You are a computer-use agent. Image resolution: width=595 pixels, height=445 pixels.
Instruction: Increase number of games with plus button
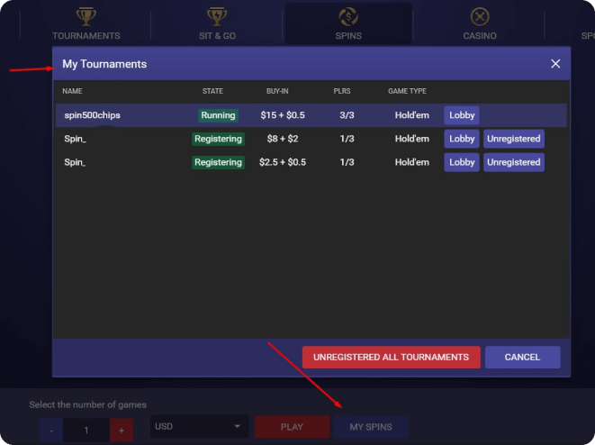point(121,429)
